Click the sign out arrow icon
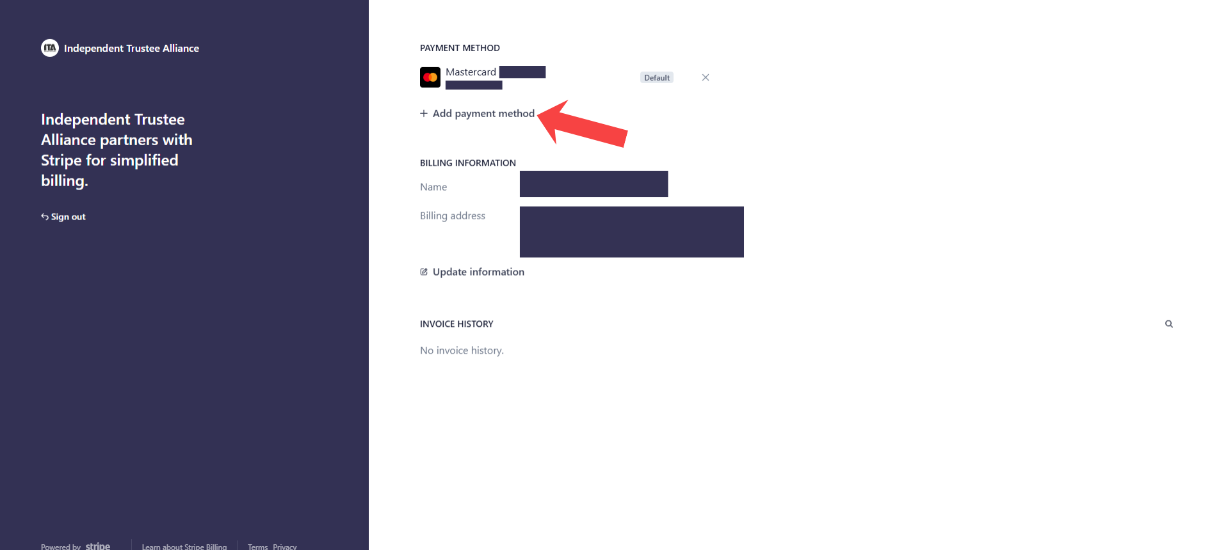Image resolution: width=1228 pixels, height=550 pixels. point(45,217)
